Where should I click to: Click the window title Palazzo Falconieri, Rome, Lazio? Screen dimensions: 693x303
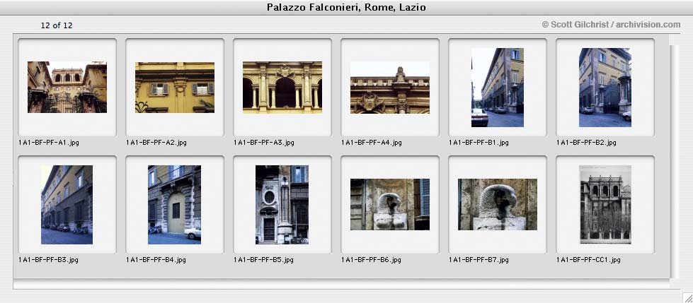pyautogui.click(x=347, y=8)
